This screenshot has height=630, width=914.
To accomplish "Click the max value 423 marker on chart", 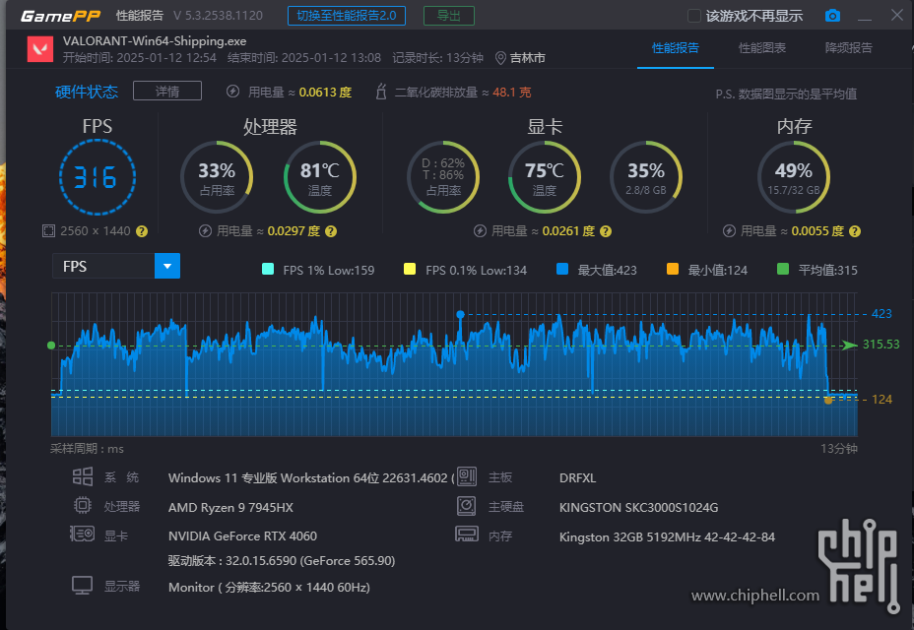I will [x=461, y=315].
